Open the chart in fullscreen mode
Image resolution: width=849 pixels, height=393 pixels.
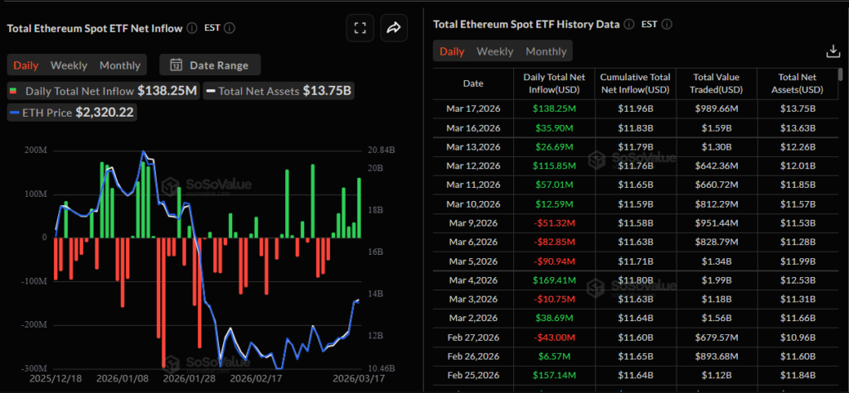pyautogui.click(x=360, y=28)
